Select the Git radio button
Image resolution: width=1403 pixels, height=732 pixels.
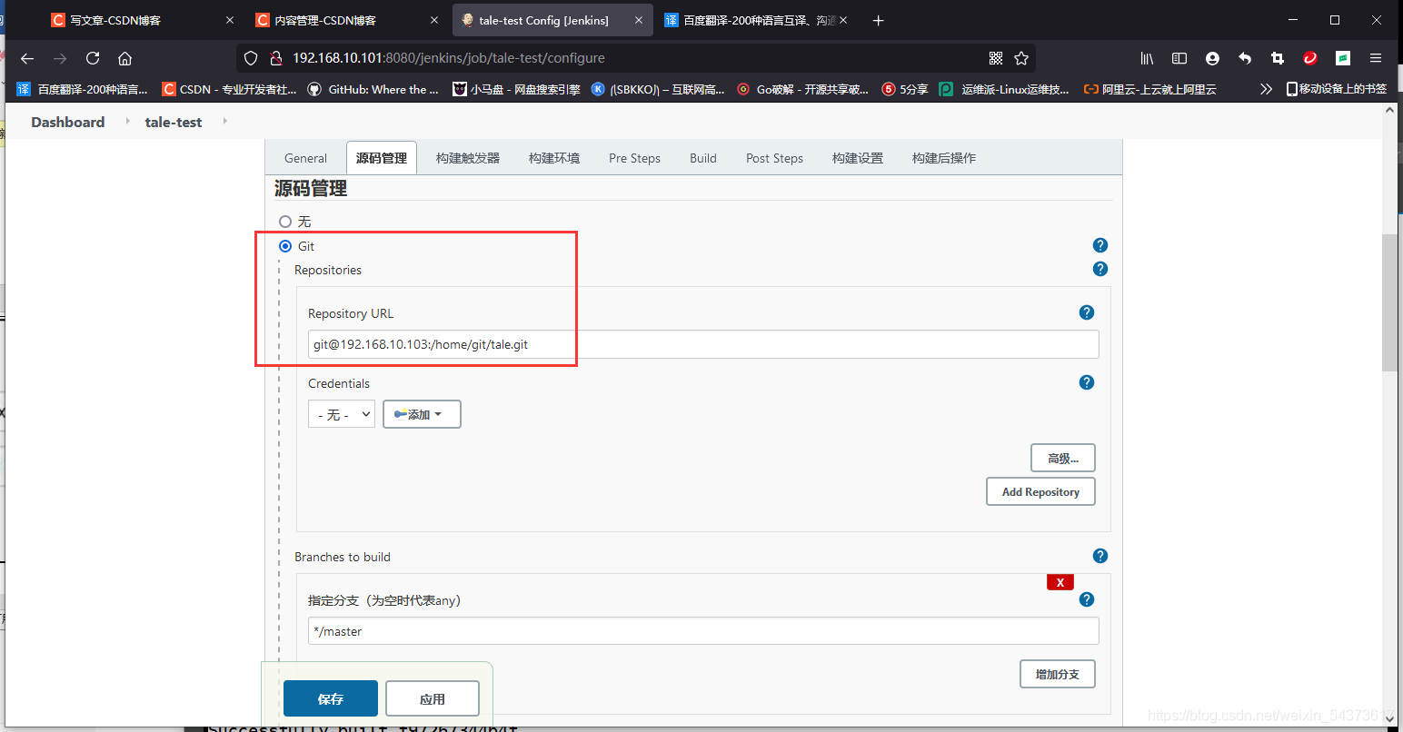click(285, 246)
